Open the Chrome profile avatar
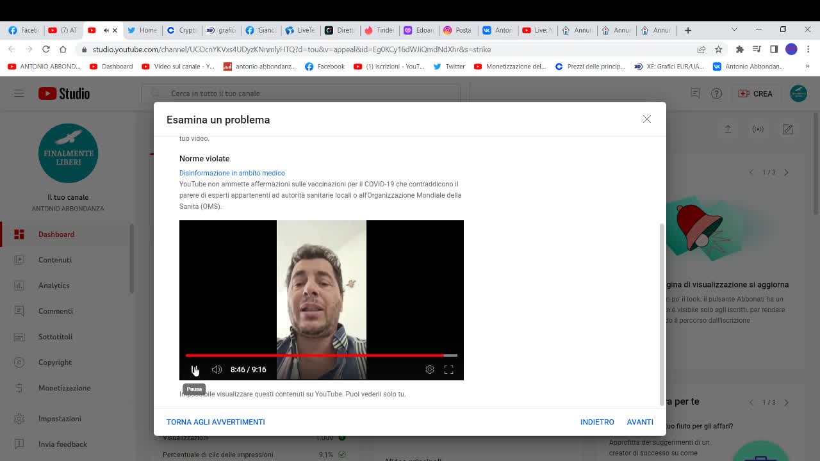 tap(791, 49)
